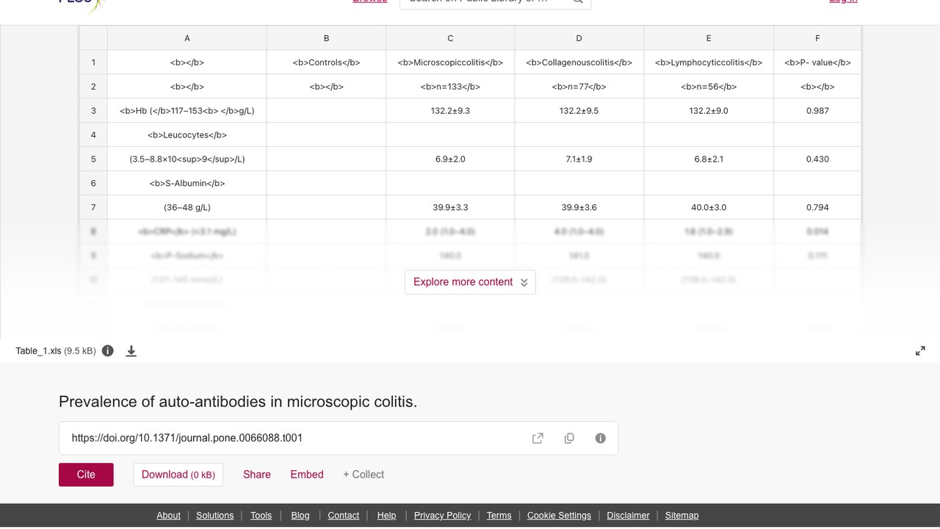Open the Help footer link

coord(386,516)
